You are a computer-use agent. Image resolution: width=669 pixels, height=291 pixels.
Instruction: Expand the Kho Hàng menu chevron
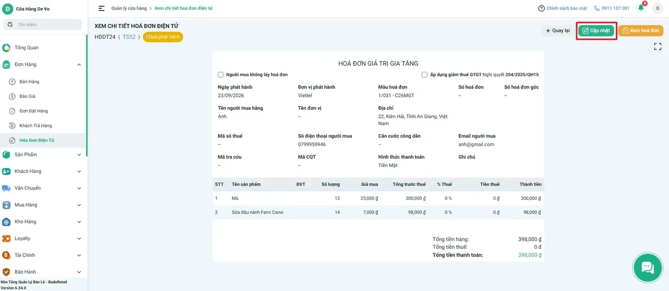point(79,221)
